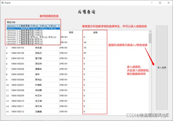Image resolution: width=173 pixels, height=121 pixels.
Task: Click 计科181 class cell of student 1806100193
Action: [x=71, y=48]
